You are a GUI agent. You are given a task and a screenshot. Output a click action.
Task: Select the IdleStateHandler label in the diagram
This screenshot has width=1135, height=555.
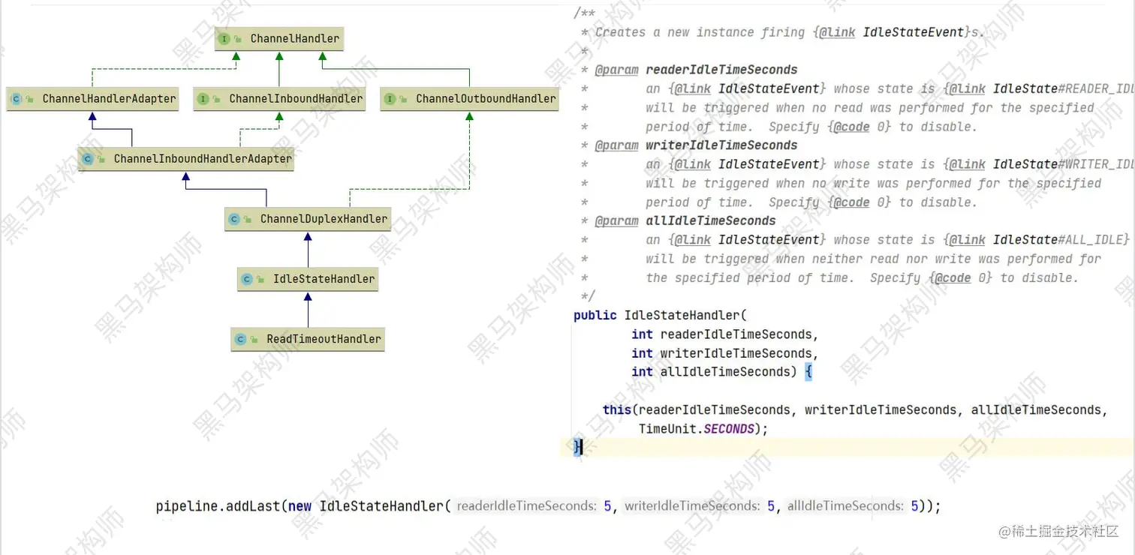(324, 279)
